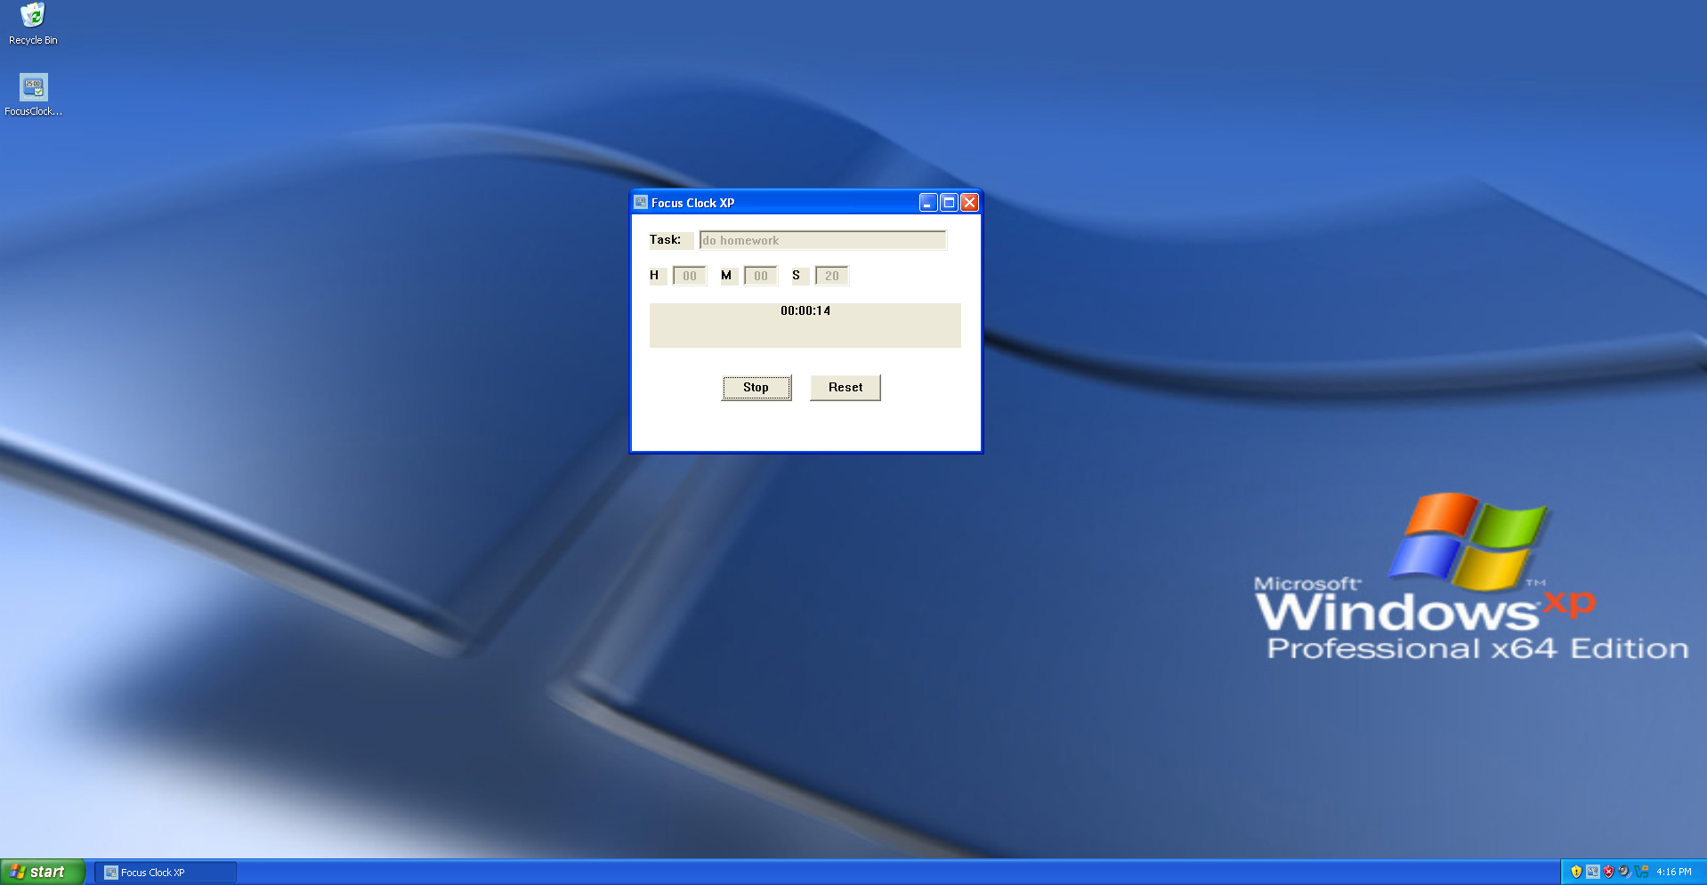Click the green VirtualBox tray icon
Image resolution: width=1707 pixels, height=885 pixels.
[1641, 872]
